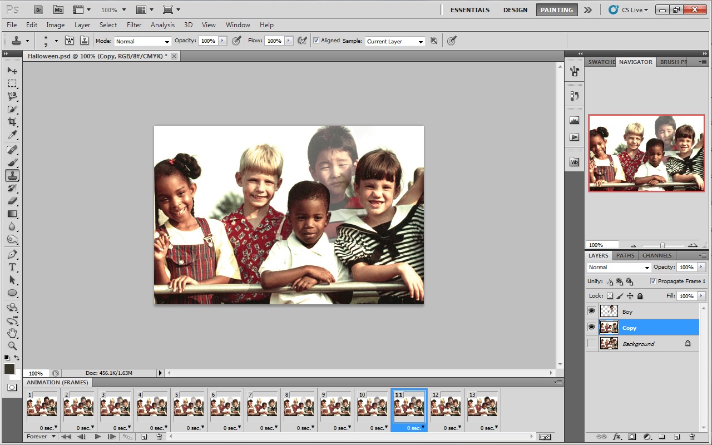
Task: Switch to the Channels tab
Action: coord(657,255)
